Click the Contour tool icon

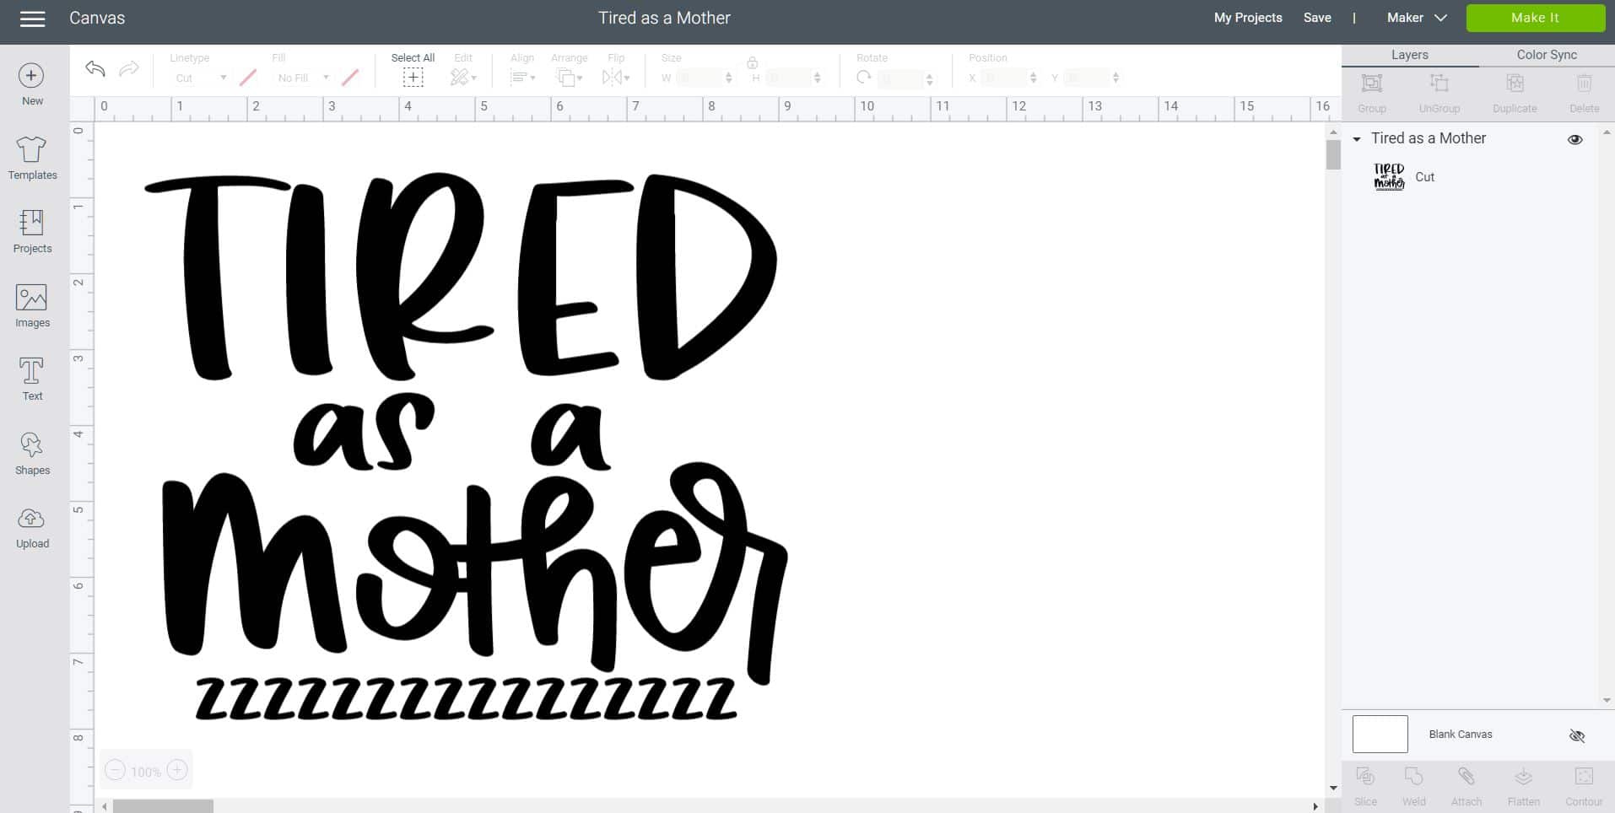(1584, 777)
